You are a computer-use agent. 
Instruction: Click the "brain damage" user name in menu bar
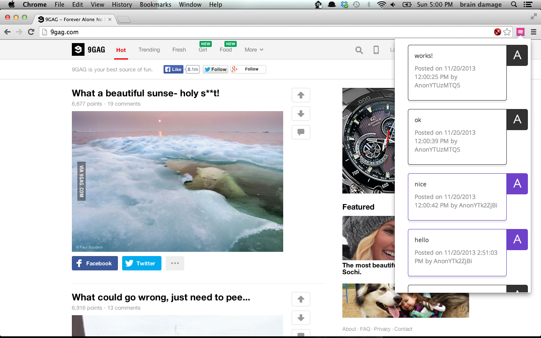(481, 5)
